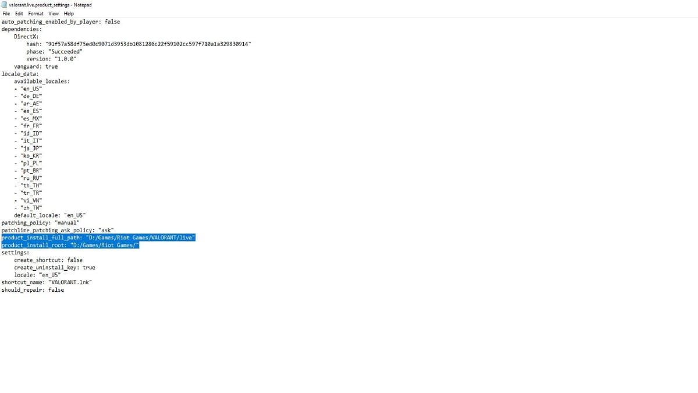Viewport: 698px width, 393px height.
Task: Place cursor on create_uninstall_key: true line
Action: (55, 267)
